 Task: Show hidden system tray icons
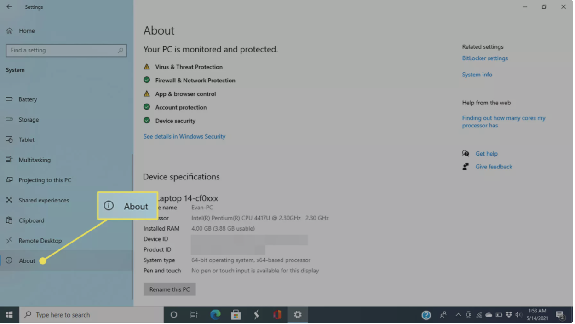(x=458, y=315)
